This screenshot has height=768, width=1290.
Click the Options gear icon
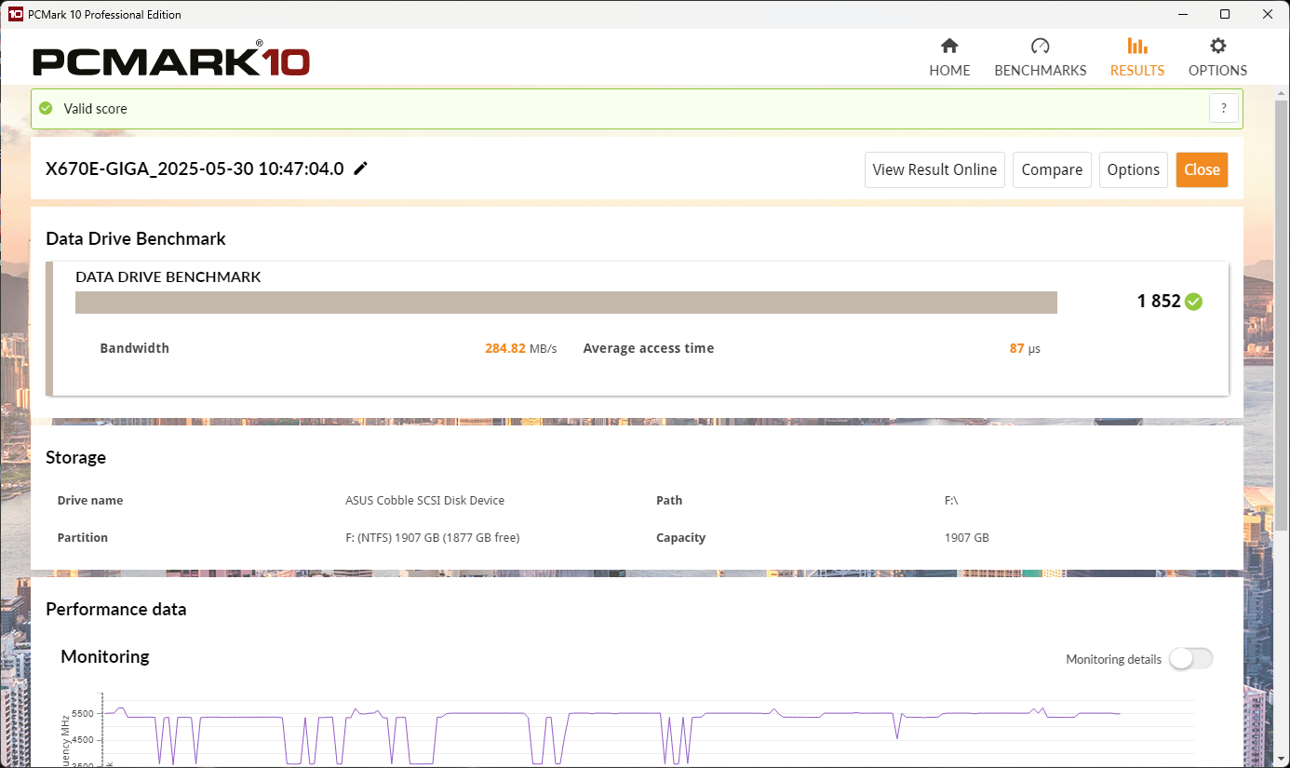point(1217,46)
